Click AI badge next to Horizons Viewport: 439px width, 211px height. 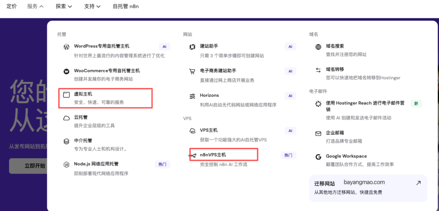[x=290, y=96]
